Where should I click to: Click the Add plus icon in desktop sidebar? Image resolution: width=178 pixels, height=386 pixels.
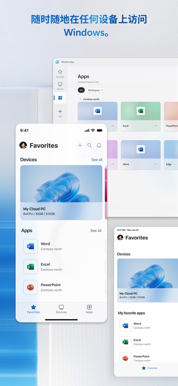point(60,113)
